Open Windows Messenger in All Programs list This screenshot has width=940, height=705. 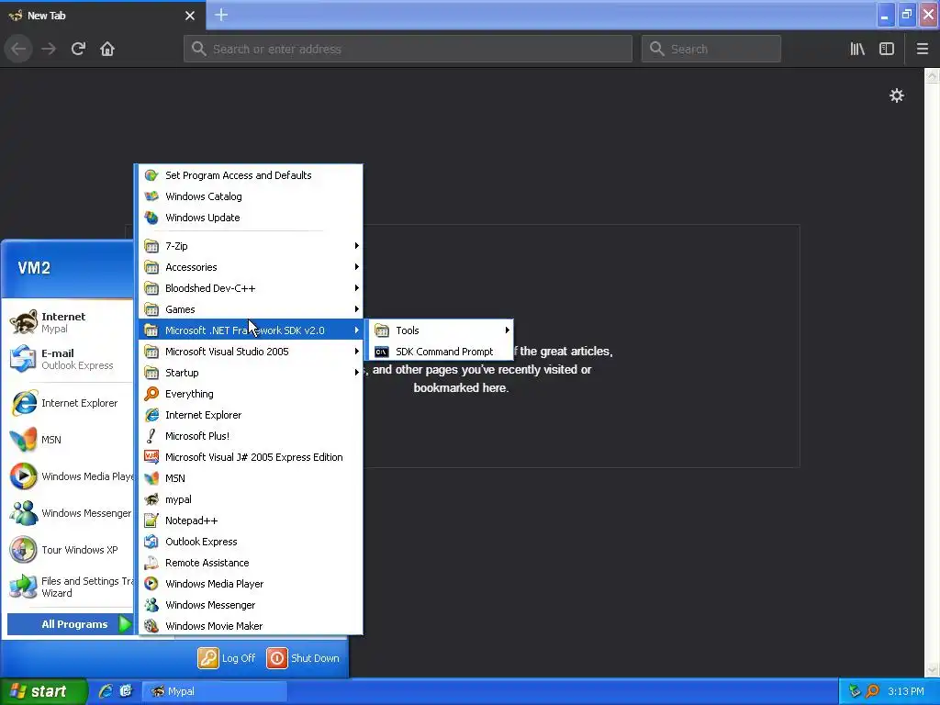point(251,605)
